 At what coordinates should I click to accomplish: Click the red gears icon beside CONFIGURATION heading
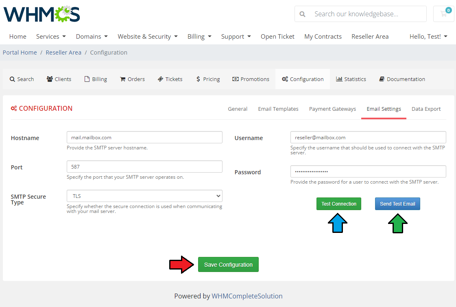click(x=14, y=108)
